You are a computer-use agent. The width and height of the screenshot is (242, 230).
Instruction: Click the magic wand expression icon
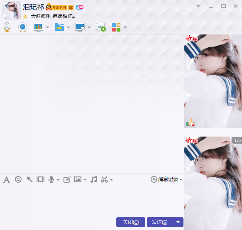point(29,179)
